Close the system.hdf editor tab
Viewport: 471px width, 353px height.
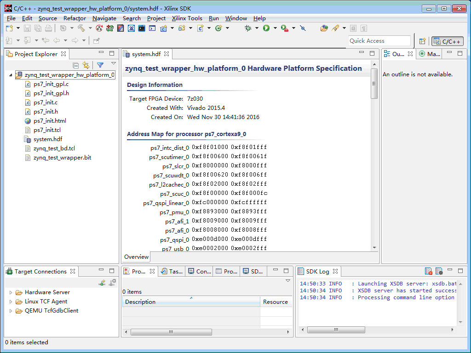tap(167, 54)
